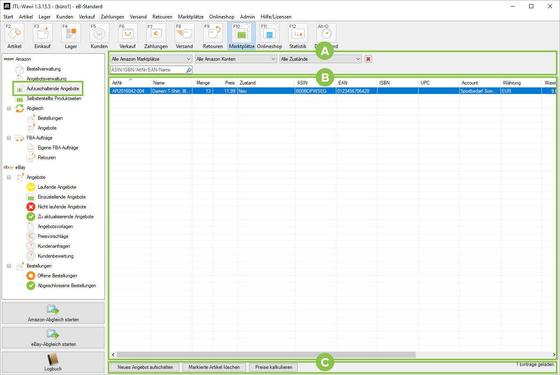Open the Lager menu
Screen dimensions: 560x375
[45, 17]
